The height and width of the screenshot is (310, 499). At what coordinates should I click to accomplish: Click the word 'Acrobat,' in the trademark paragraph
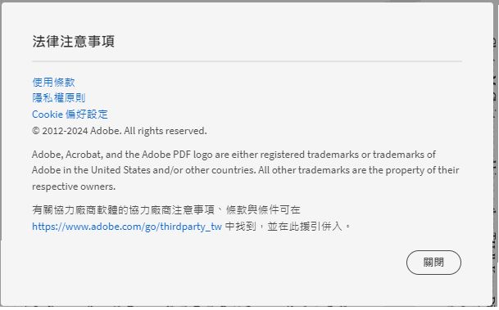[84, 155]
